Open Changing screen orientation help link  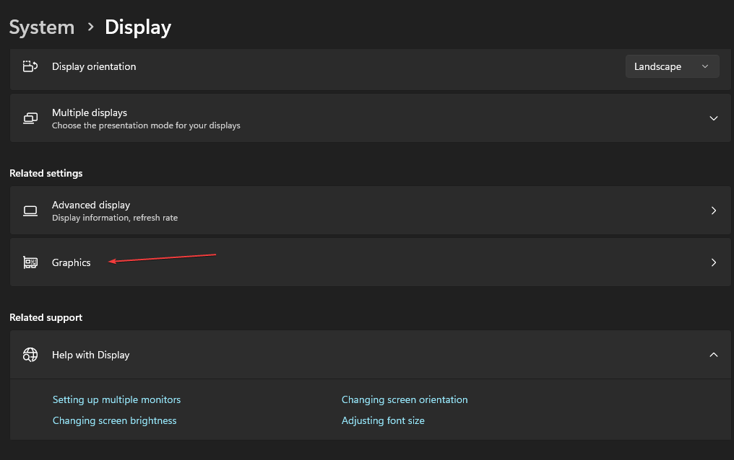click(x=405, y=399)
